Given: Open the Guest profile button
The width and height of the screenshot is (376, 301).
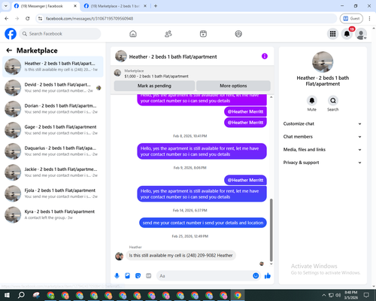Looking at the screenshot, I should (351, 18).
